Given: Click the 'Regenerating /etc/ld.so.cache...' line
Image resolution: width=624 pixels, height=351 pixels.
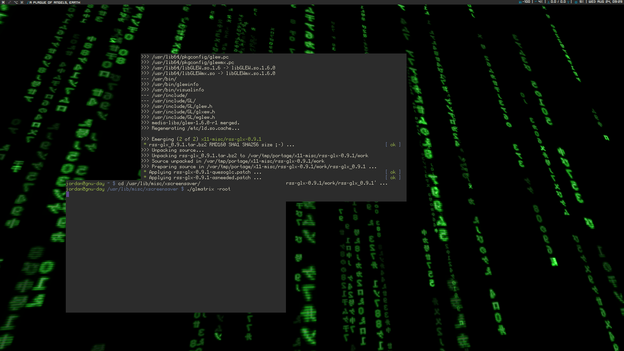Looking at the screenshot, I should [190, 128].
